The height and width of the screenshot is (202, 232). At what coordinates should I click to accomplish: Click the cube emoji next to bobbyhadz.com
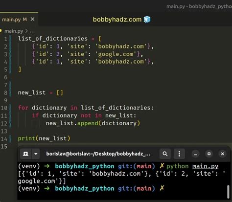click(147, 20)
